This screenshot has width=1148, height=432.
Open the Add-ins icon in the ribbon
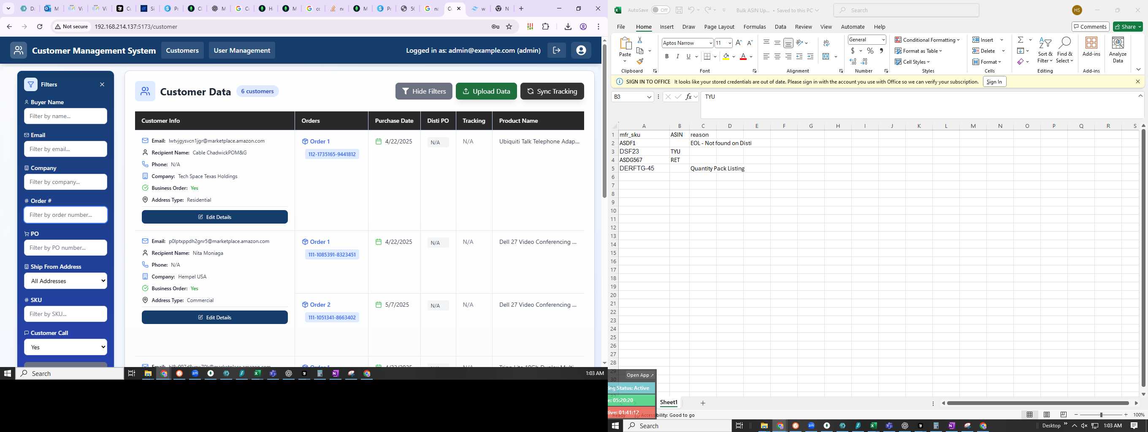(1091, 47)
